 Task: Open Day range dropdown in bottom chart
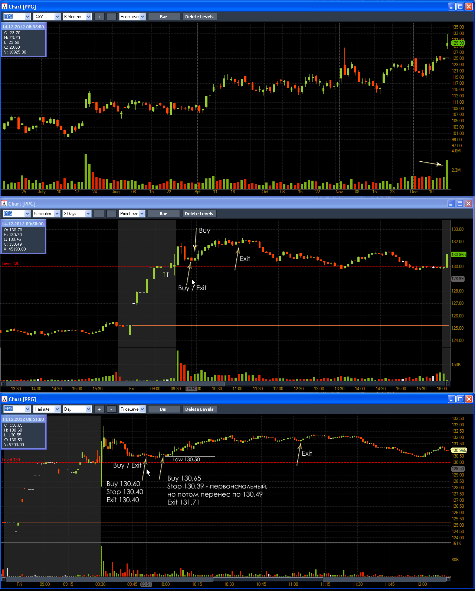(x=88, y=409)
